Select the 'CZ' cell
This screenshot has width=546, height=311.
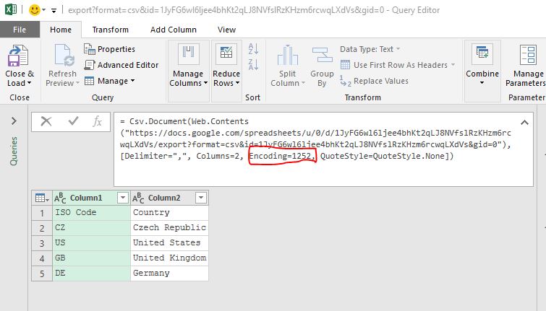[92, 228]
